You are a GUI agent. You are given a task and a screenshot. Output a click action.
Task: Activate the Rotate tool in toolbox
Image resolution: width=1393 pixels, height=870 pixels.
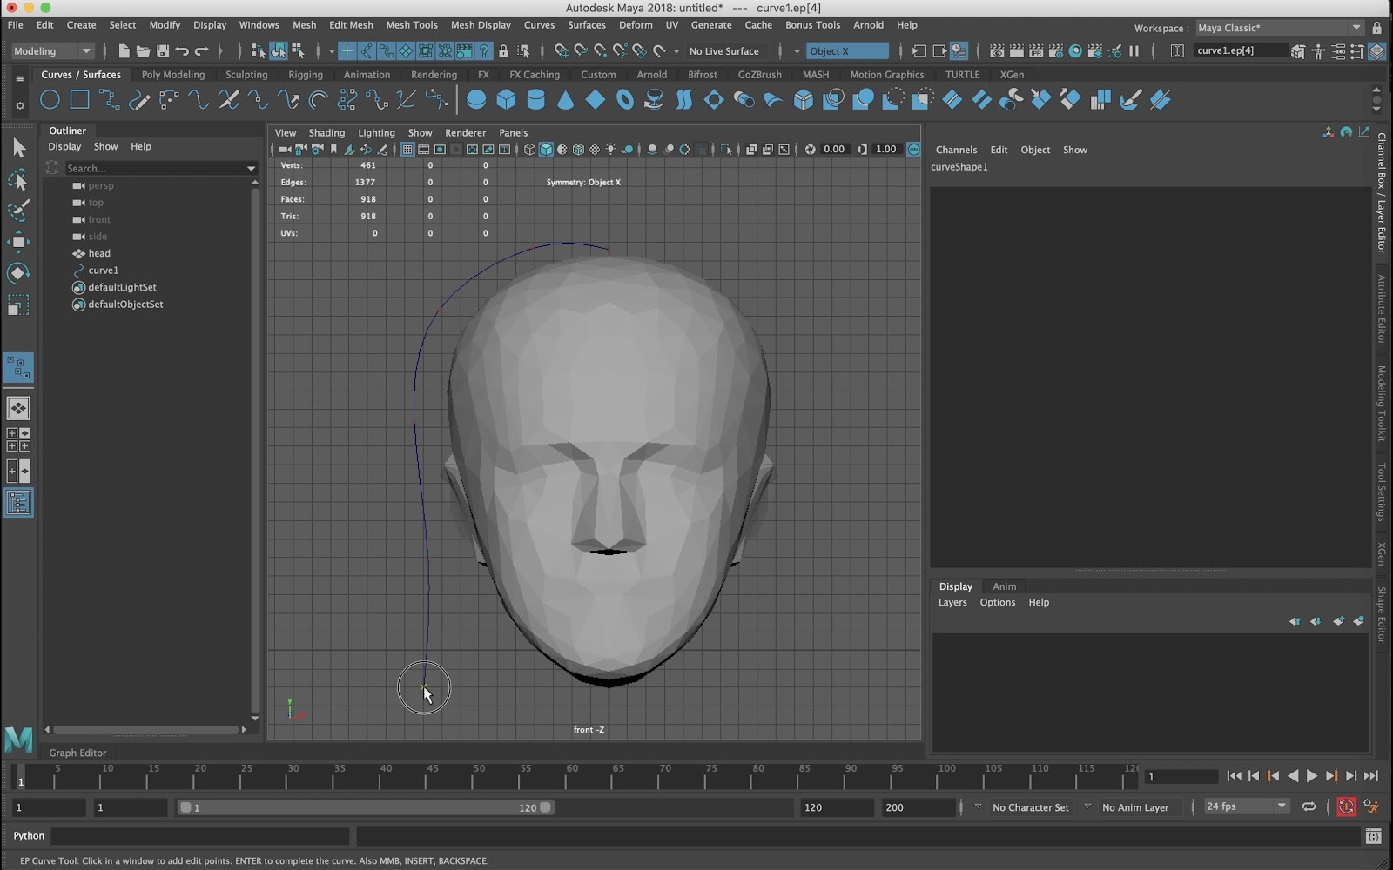pyautogui.click(x=17, y=273)
